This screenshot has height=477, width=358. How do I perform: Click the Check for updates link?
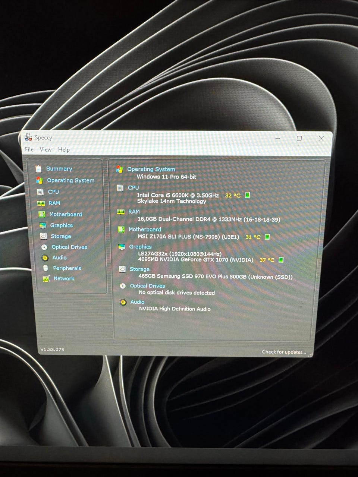point(284,352)
